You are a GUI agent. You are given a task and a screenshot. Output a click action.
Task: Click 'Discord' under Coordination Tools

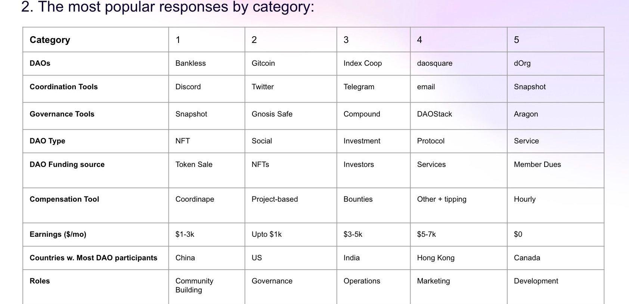coord(207,89)
